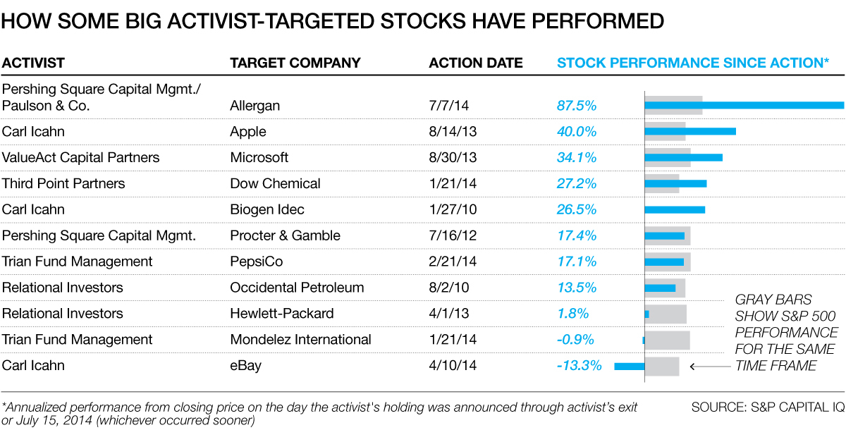Click the 8/30/13 action date

(453, 157)
